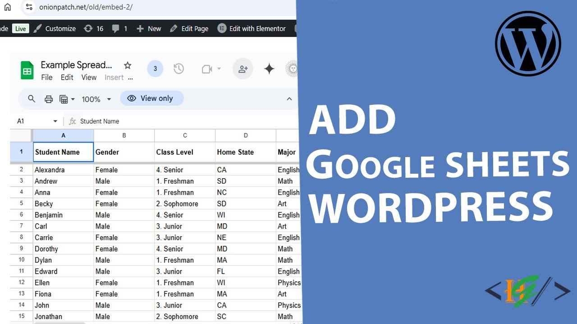This screenshot has width=577, height=324.
Task: Select column C header
Action: click(x=185, y=135)
